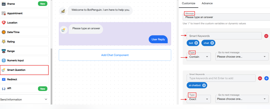Screen dimensions: 270x109
Task: Switch to the Advance tab
Action: (x=207, y=3)
